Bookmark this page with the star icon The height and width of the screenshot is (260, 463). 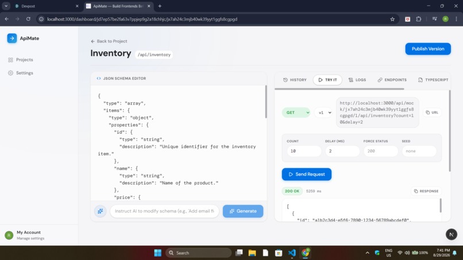(x=392, y=19)
